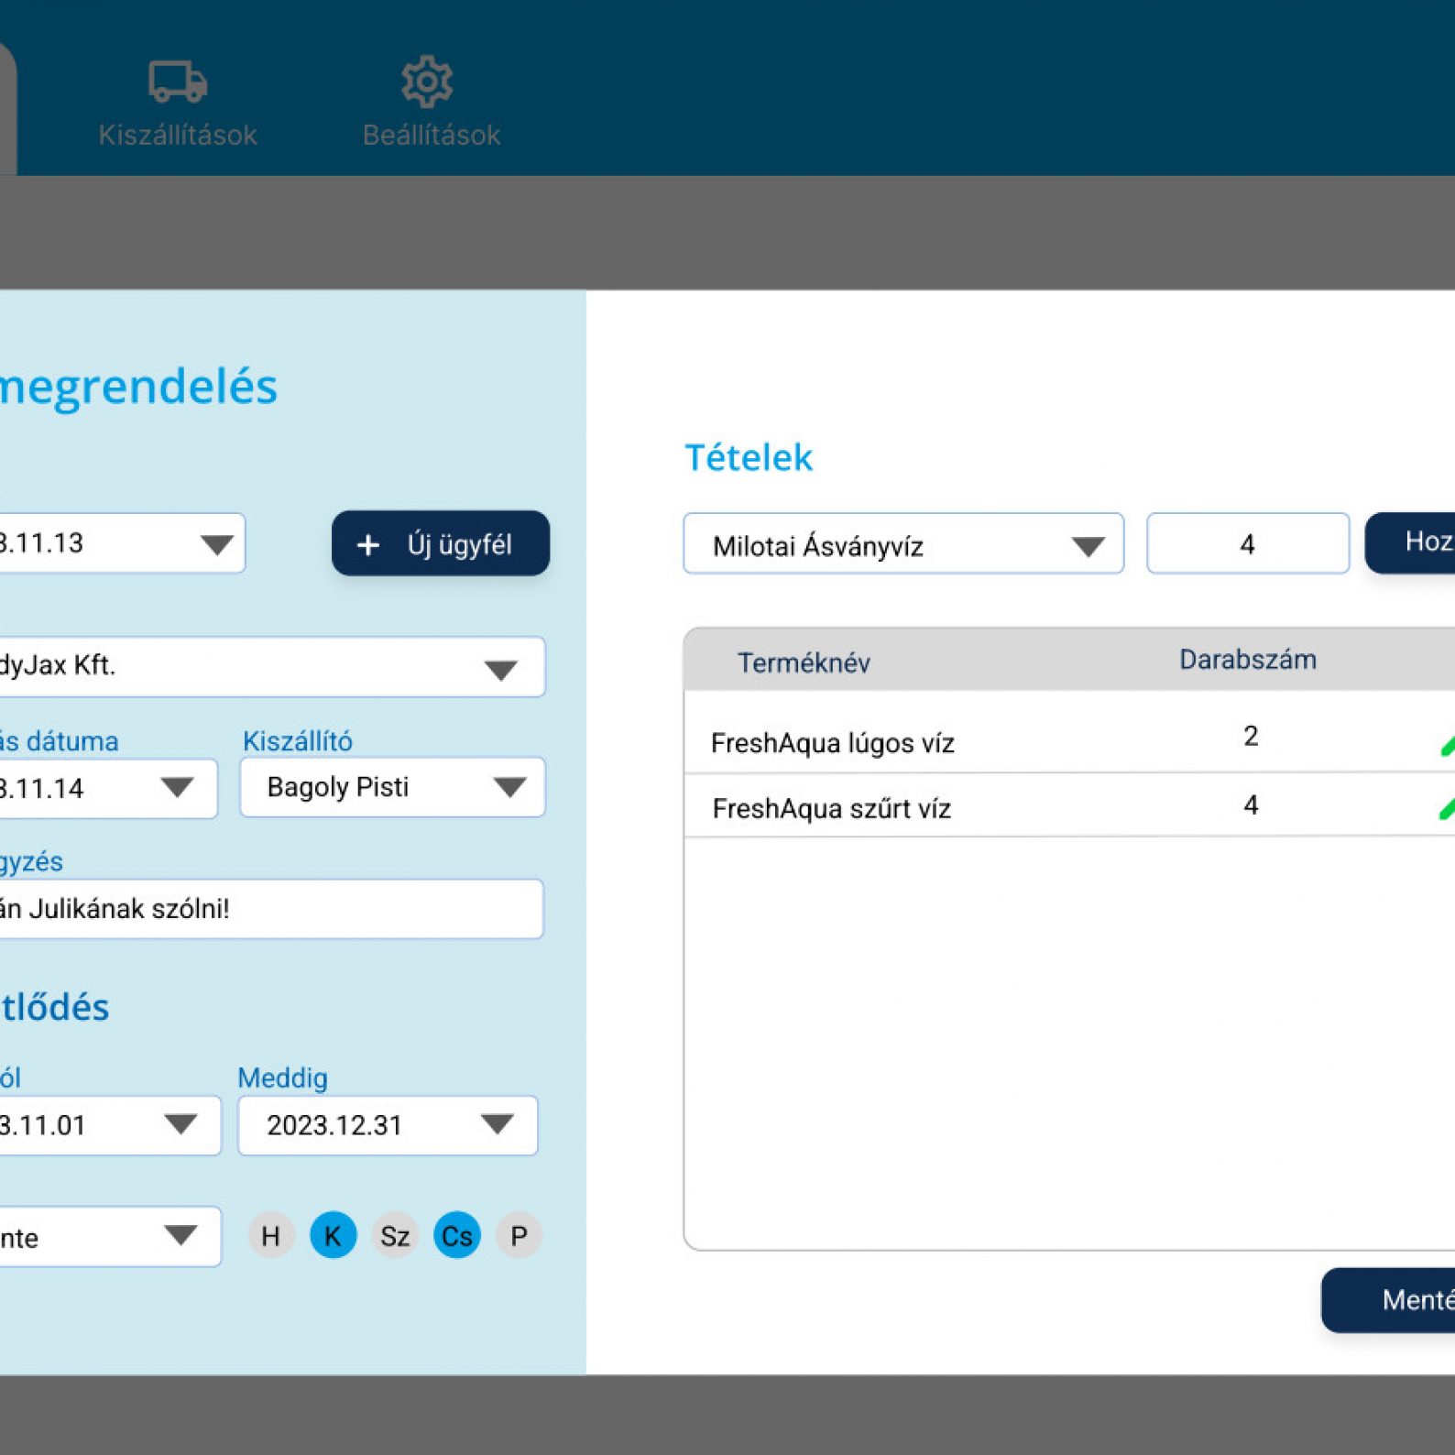Open the Kiszállítások tab
The width and height of the screenshot is (1455, 1455).
pos(178,135)
